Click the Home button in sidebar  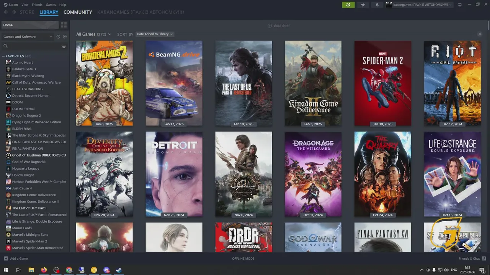tap(30, 25)
